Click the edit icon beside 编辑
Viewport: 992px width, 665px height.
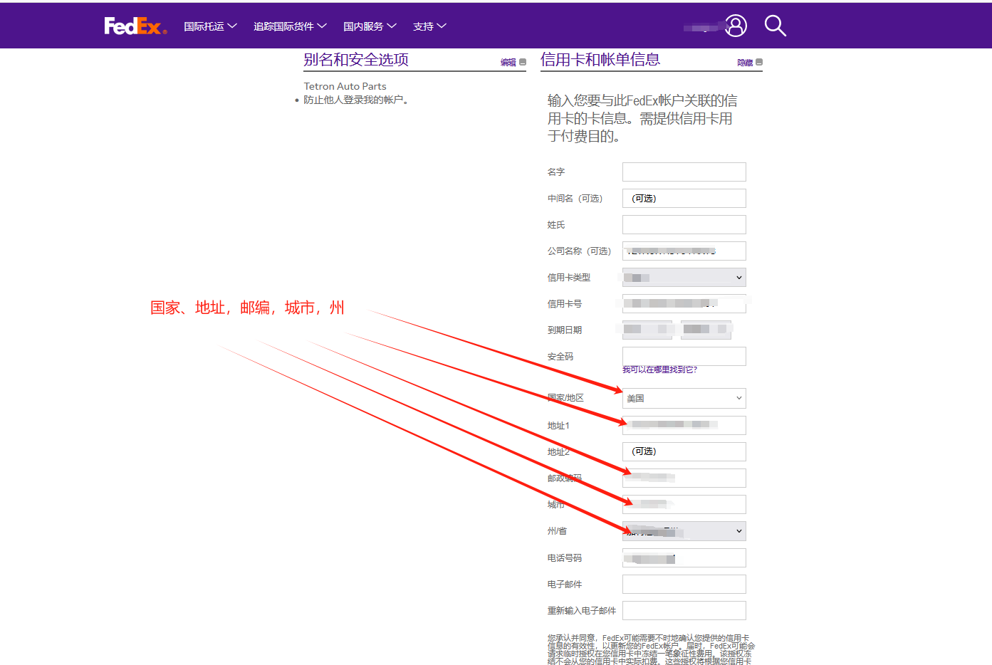click(523, 63)
